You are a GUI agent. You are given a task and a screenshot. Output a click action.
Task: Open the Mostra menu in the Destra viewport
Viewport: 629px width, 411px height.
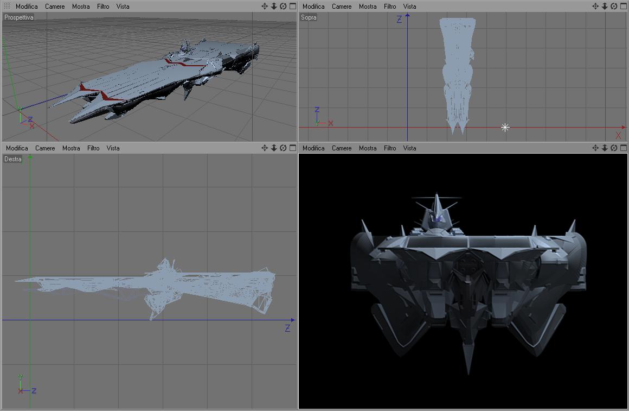point(71,148)
